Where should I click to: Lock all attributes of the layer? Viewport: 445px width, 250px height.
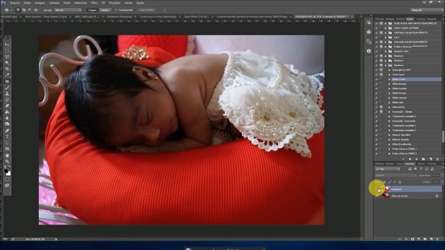point(400,182)
